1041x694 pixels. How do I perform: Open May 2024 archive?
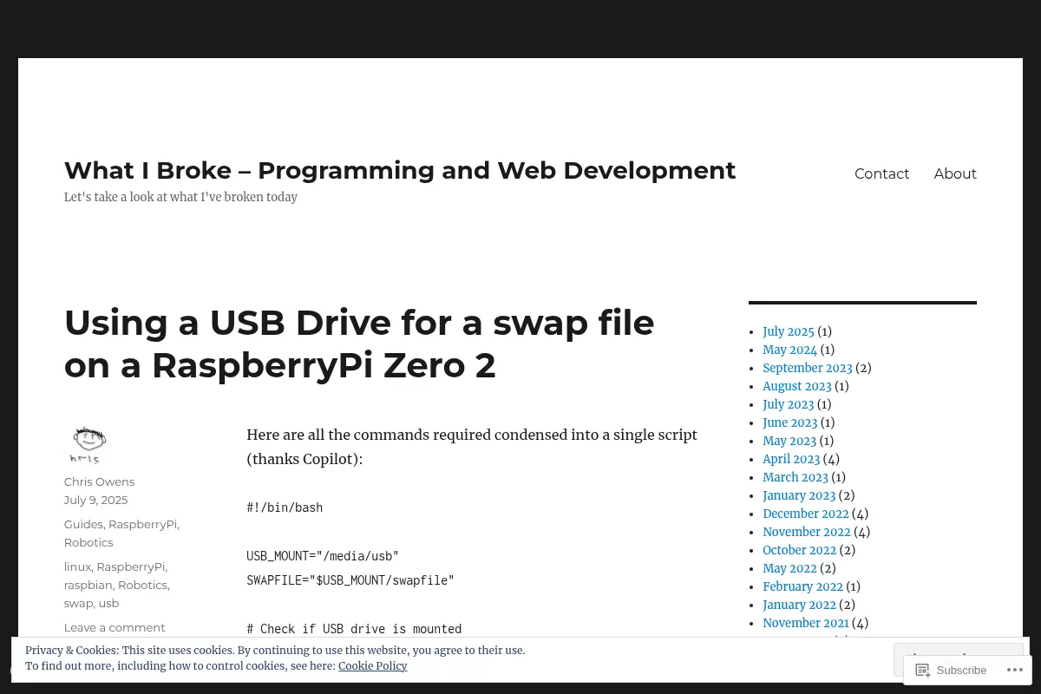(789, 350)
